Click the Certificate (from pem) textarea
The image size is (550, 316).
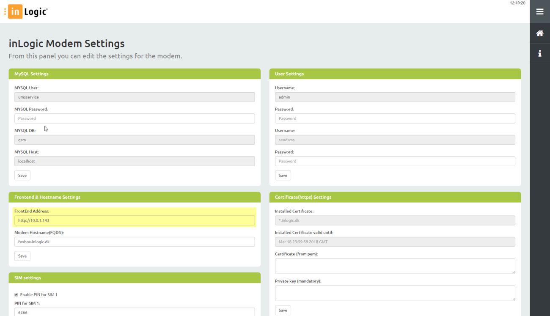395,266
